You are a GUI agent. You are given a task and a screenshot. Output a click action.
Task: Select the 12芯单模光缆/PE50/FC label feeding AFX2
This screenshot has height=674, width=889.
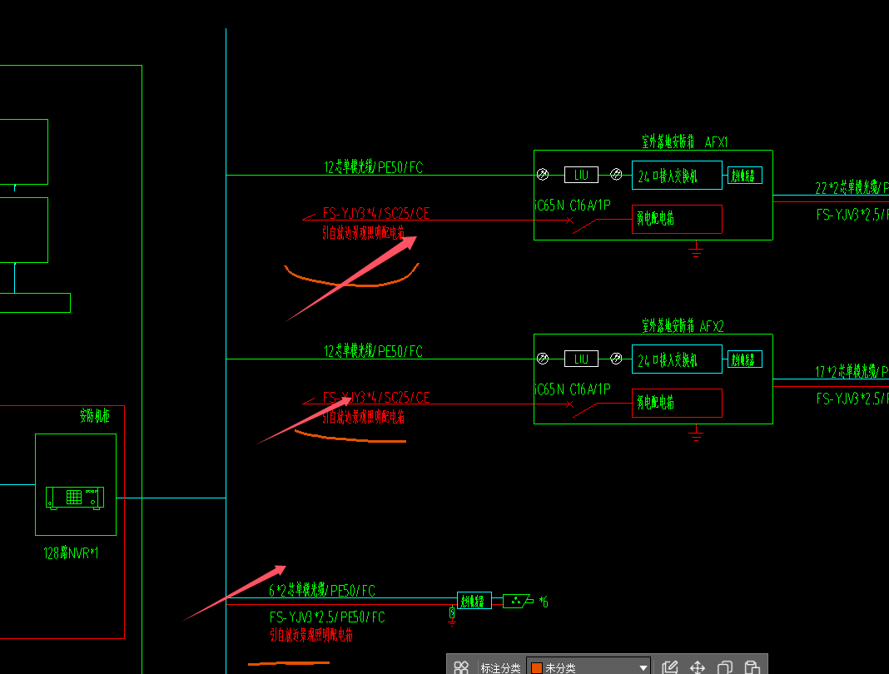[x=373, y=351]
